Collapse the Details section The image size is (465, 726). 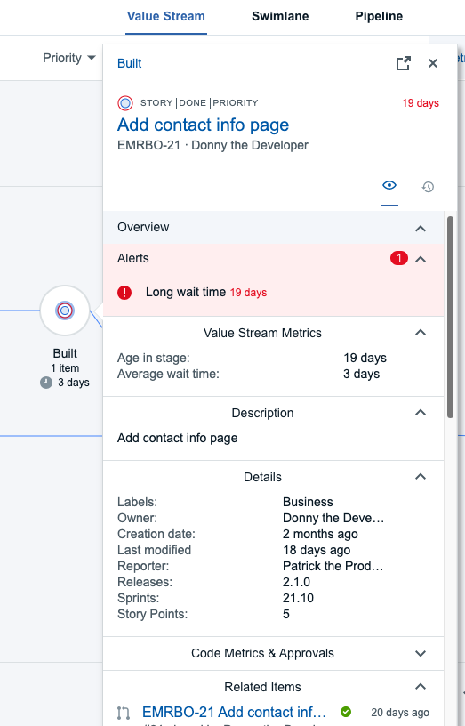click(x=421, y=477)
